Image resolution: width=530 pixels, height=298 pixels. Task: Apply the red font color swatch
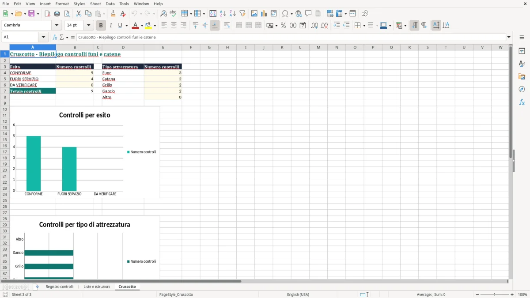pyautogui.click(x=136, y=26)
